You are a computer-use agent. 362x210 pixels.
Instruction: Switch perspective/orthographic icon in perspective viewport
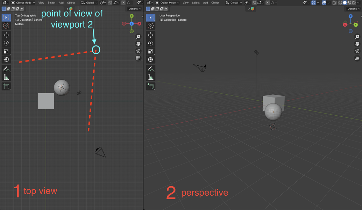[x=357, y=58]
